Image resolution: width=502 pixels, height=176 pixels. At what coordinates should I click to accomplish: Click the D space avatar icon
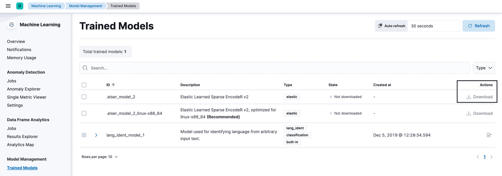[20, 6]
